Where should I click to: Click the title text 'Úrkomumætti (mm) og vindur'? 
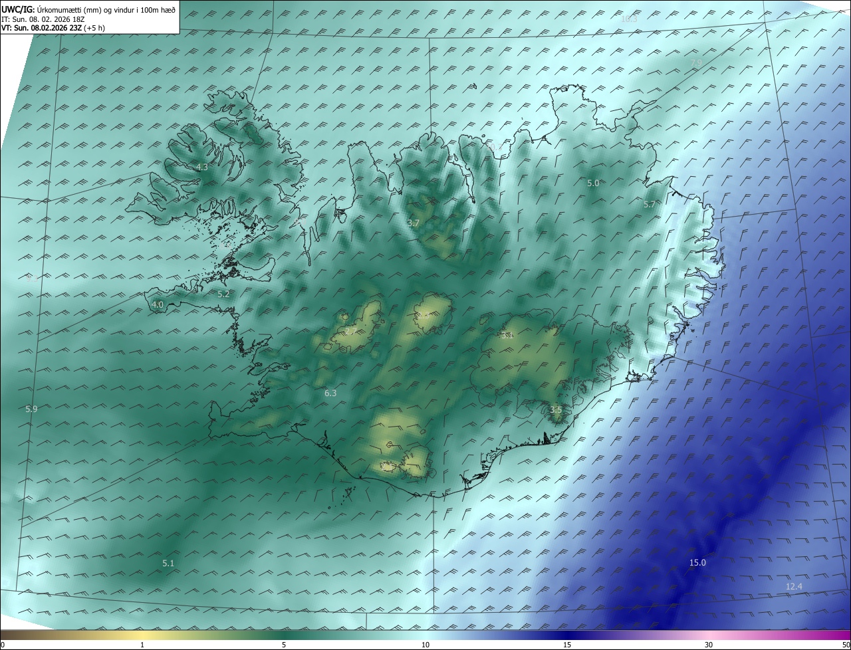[x=84, y=9]
